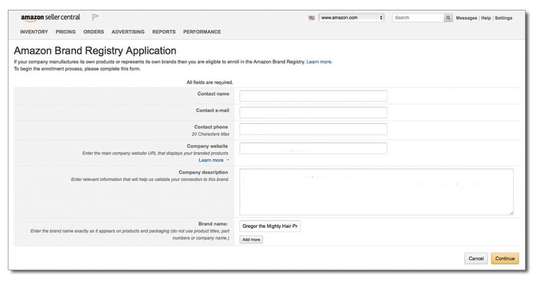Viewport: 533px width, 285px height.
Task: Open the www.amazon.com marketplace dropdown
Action: click(x=351, y=18)
